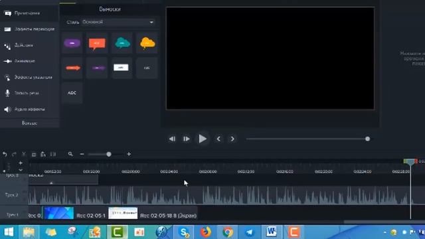Open Skype from the taskbar
Image resolution: width=425 pixels, height=239 pixels.
click(184, 232)
